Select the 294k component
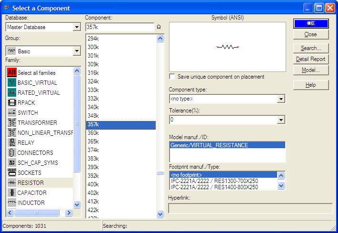The image size is (338, 233). pyautogui.click(x=121, y=39)
